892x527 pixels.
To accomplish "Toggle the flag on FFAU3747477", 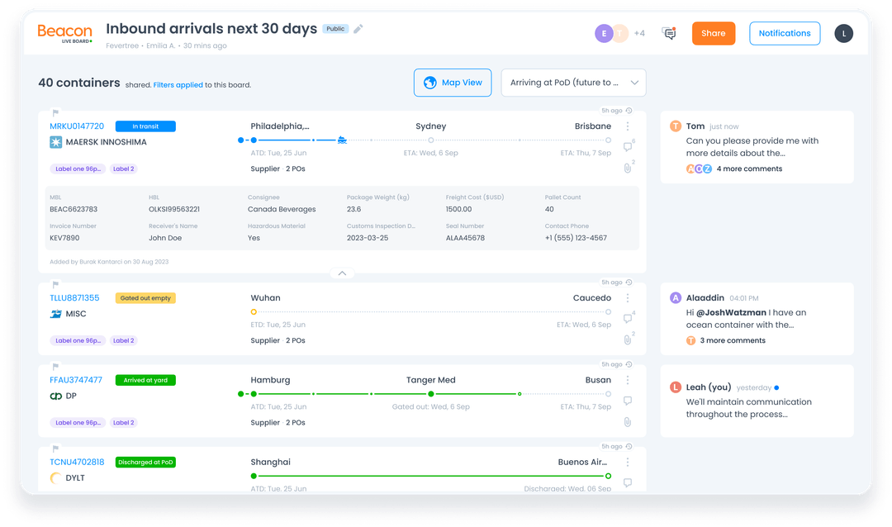I will (x=55, y=366).
